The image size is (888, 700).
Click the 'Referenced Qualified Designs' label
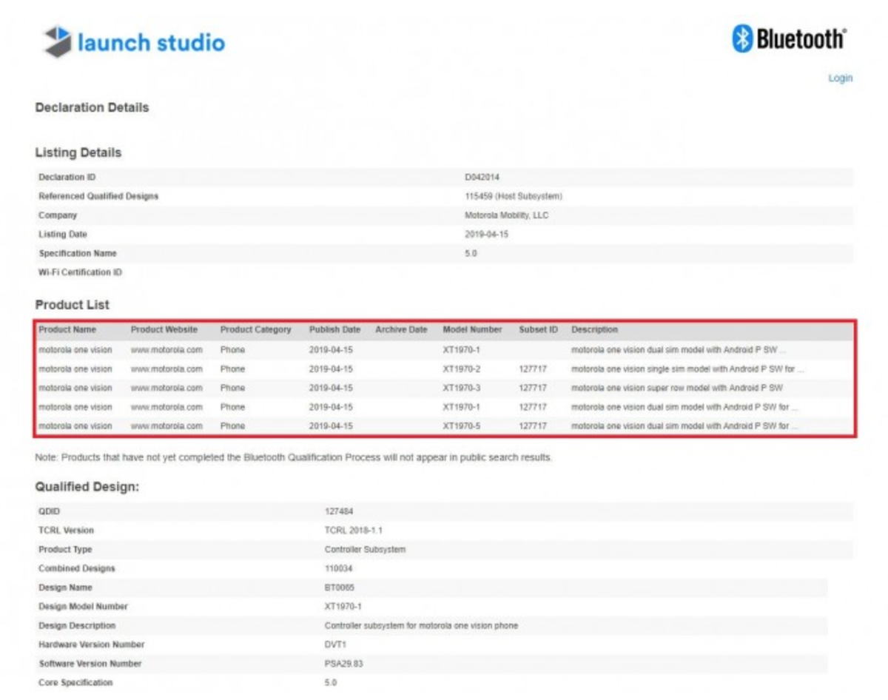click(98, 197)
